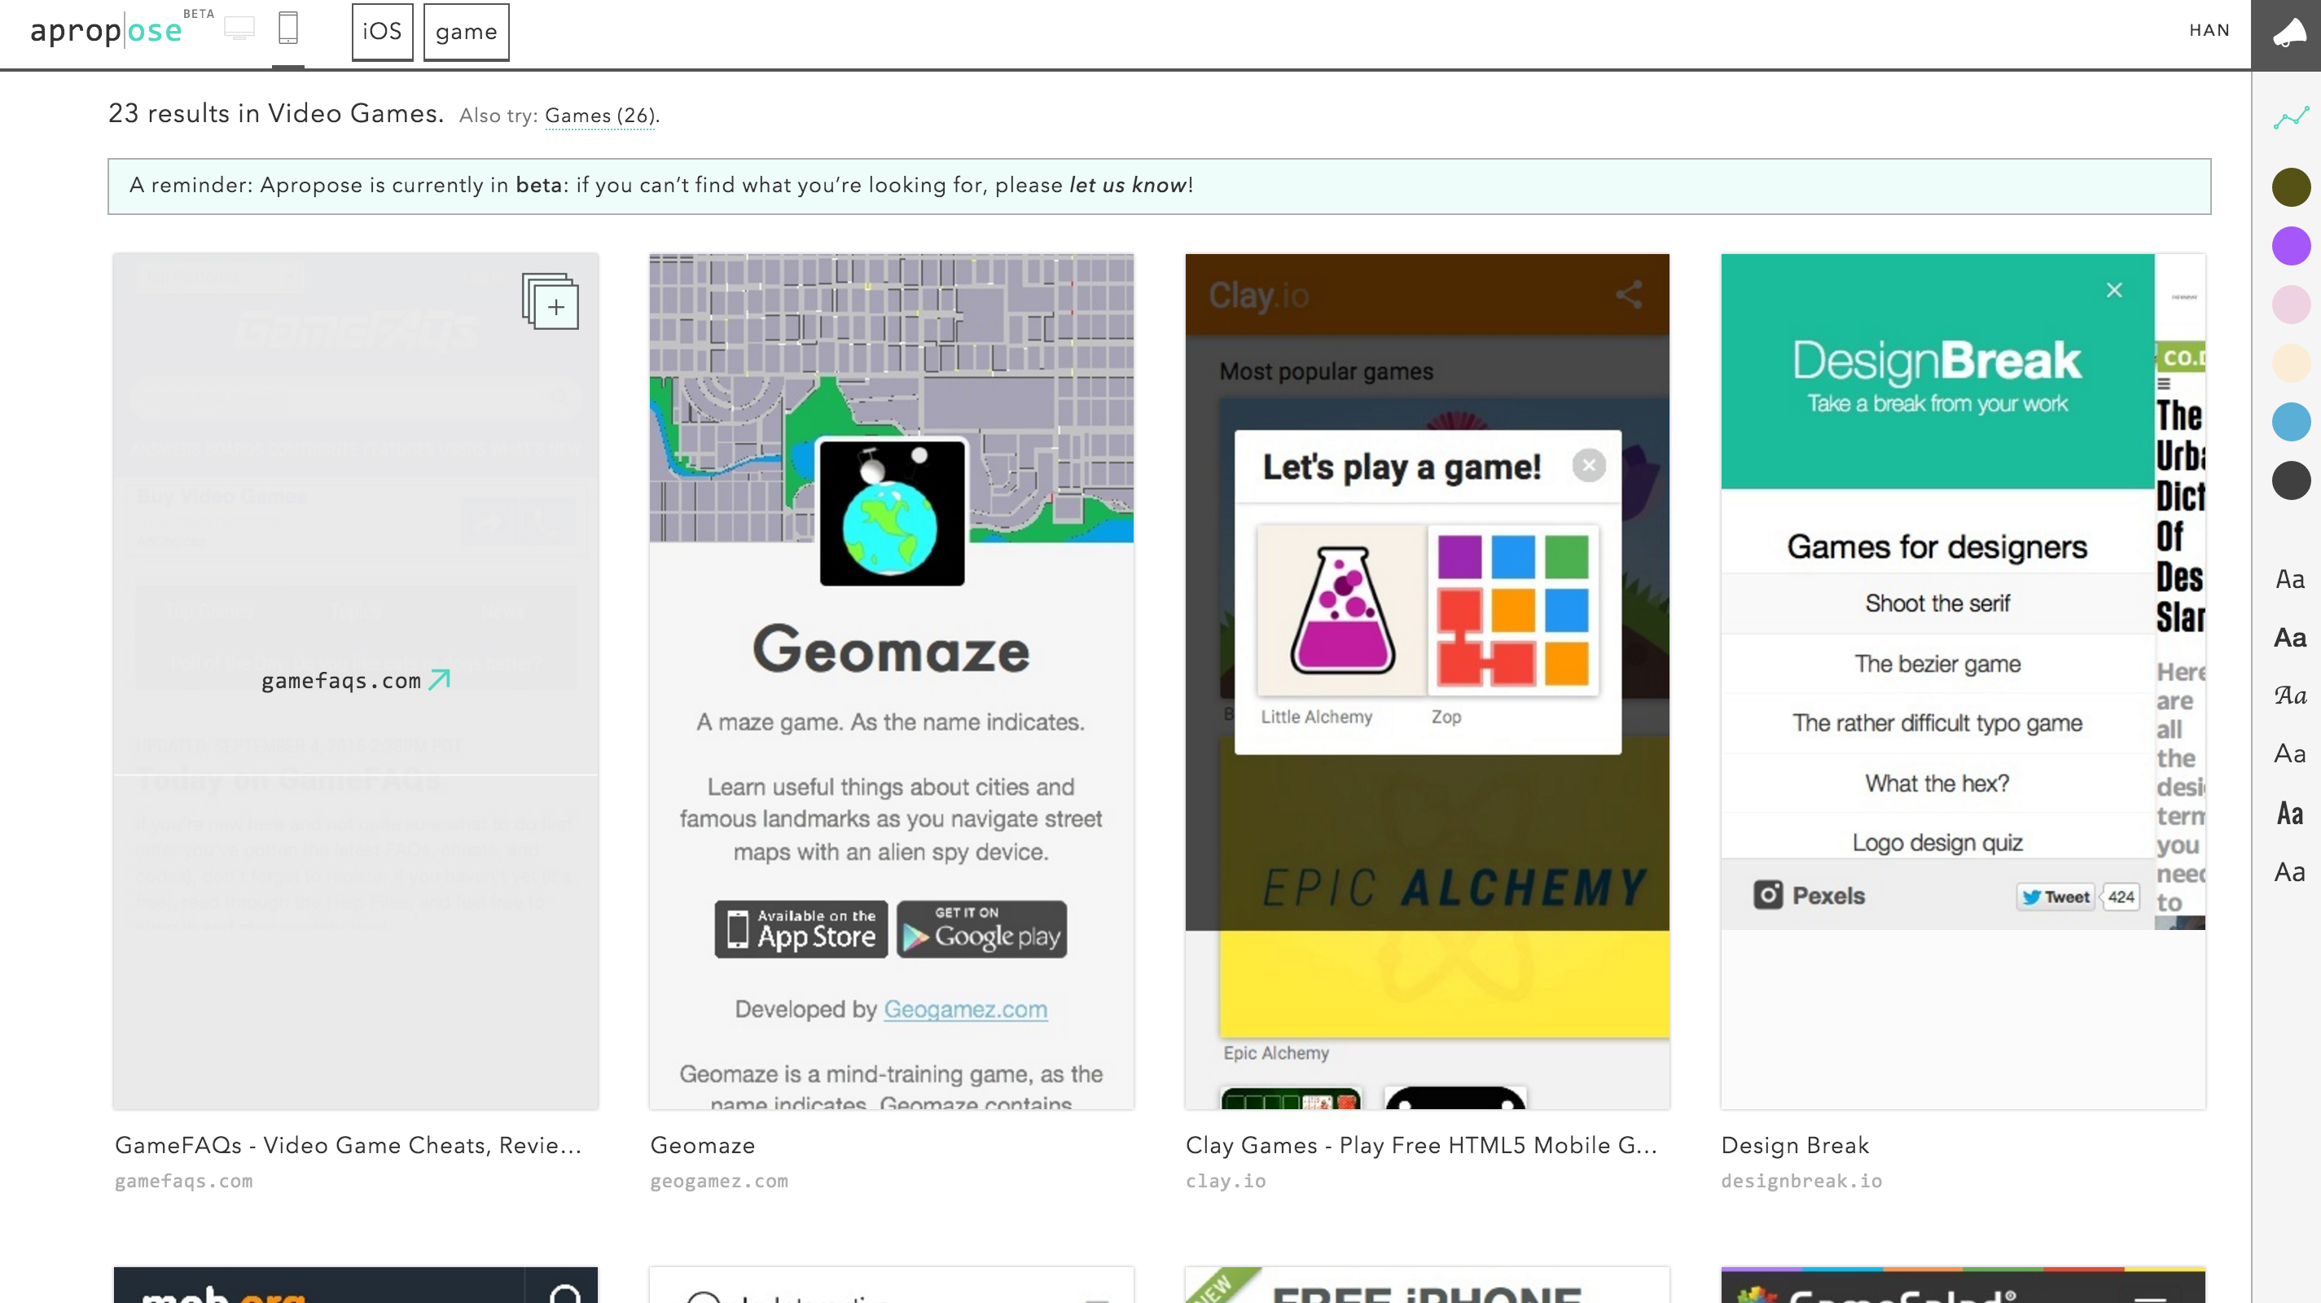Click the megaphone feedback icon

(x=2288, y=34)
